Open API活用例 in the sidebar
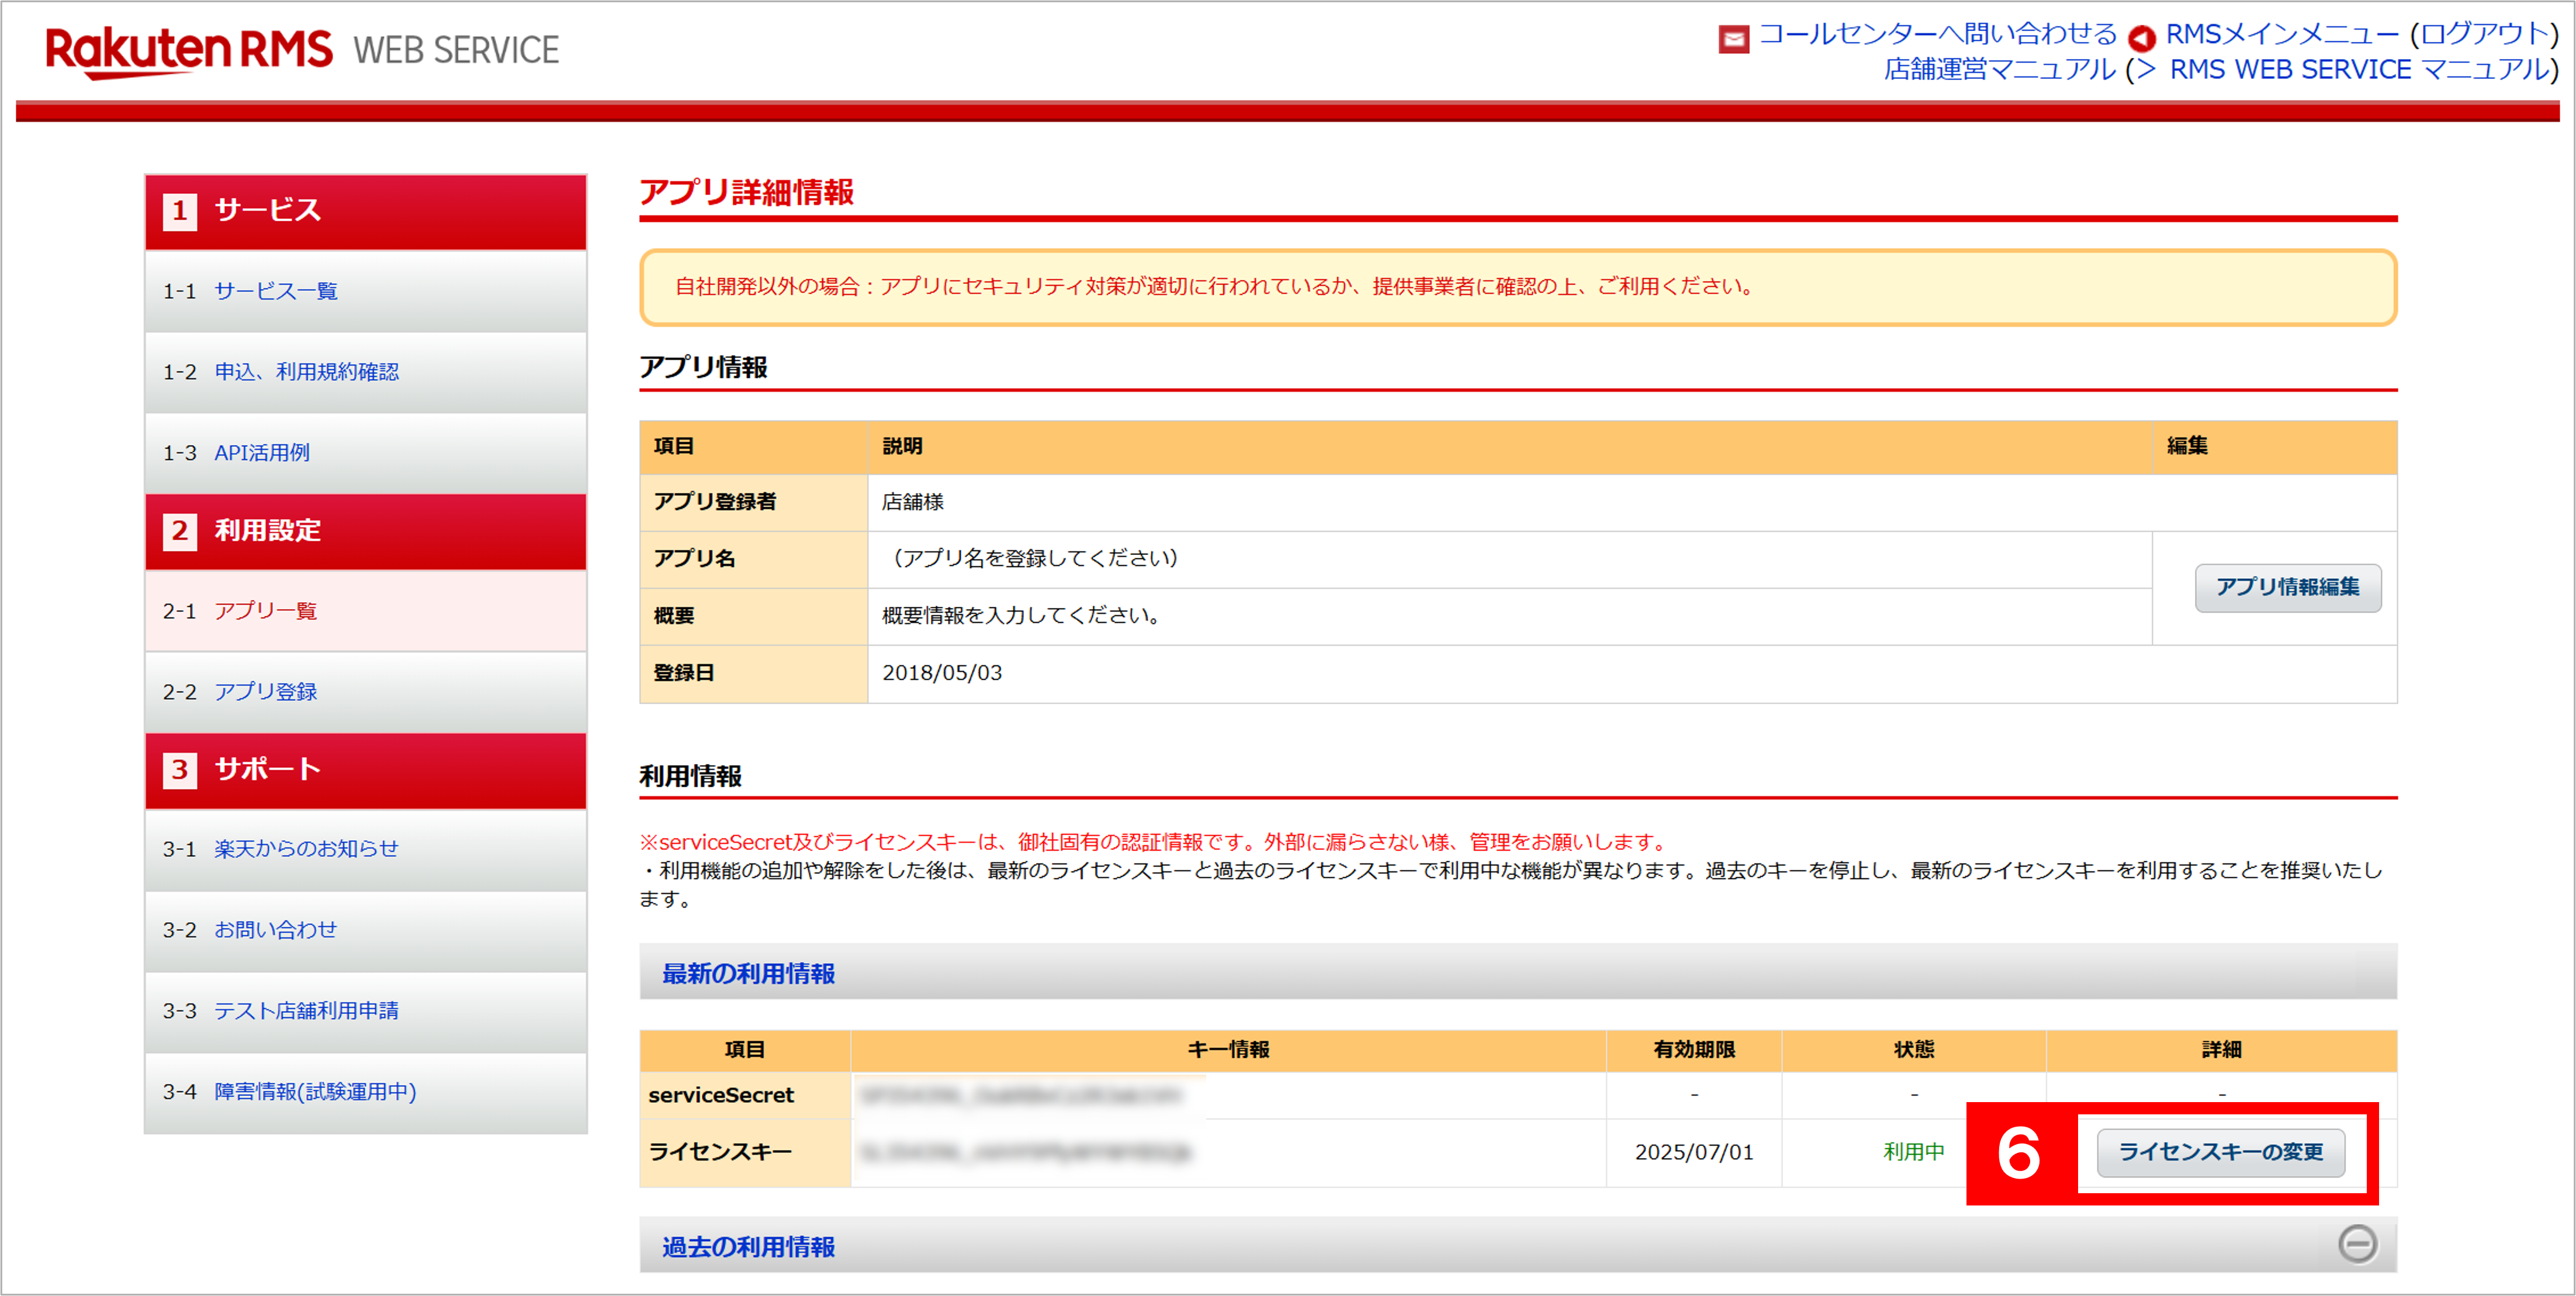This screenshot has width=2576, height=1296. (262, 453)
